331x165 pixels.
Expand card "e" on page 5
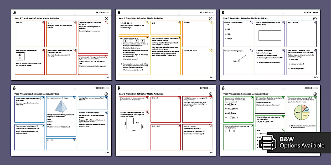[x=315, y=22]
